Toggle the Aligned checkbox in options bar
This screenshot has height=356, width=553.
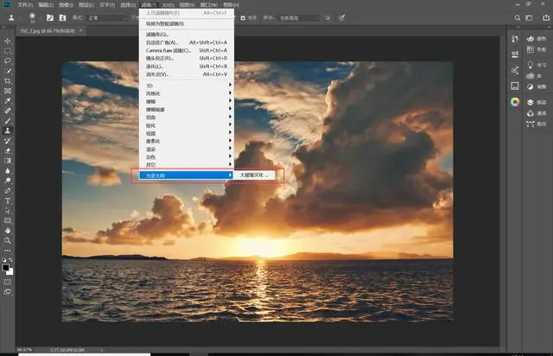243,17
